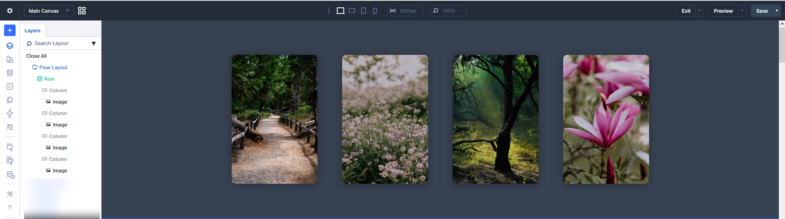The image size is (785, 219).
Task: Click the blue plus add-element button
Action: [10, 30]
